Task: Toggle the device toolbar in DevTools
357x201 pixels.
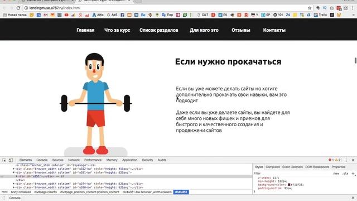Action: point(11,160)
